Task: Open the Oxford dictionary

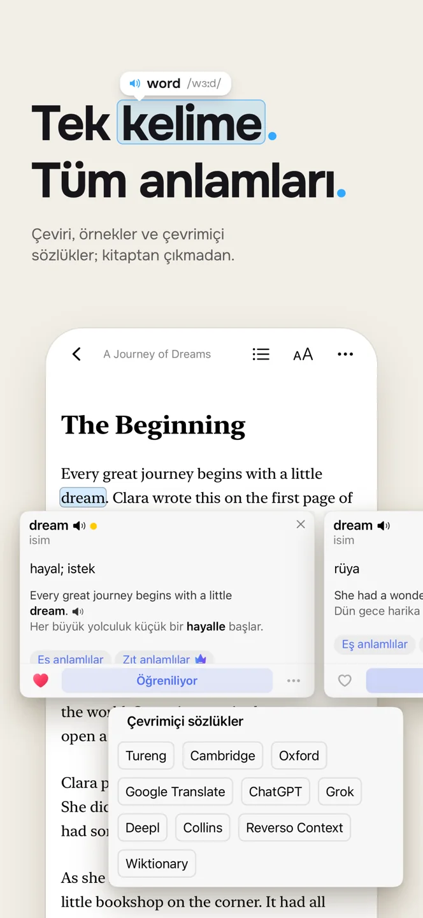Action: point(299,755)
